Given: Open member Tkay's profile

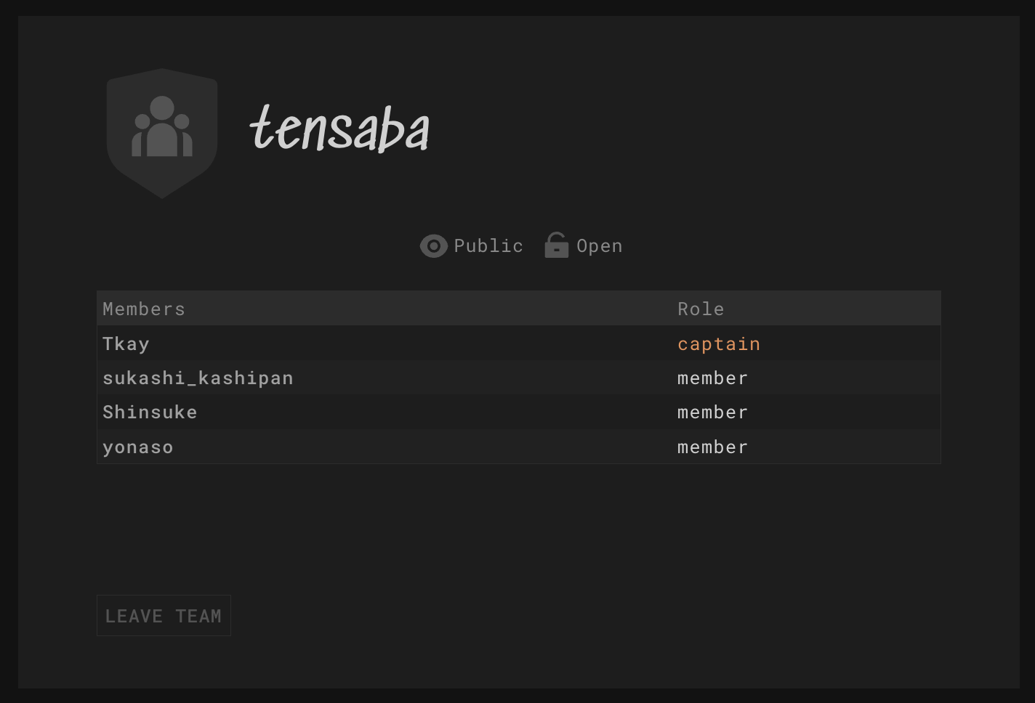Looking at the screenshot, I should 126,344.
